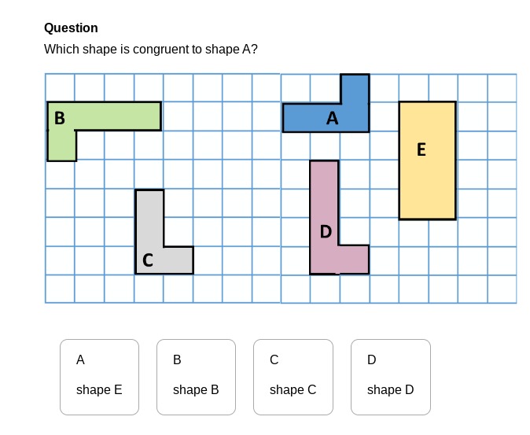Select answer option D, shape D
The height and width of the screenshot is (435, 530).
(x=391, y=377)
